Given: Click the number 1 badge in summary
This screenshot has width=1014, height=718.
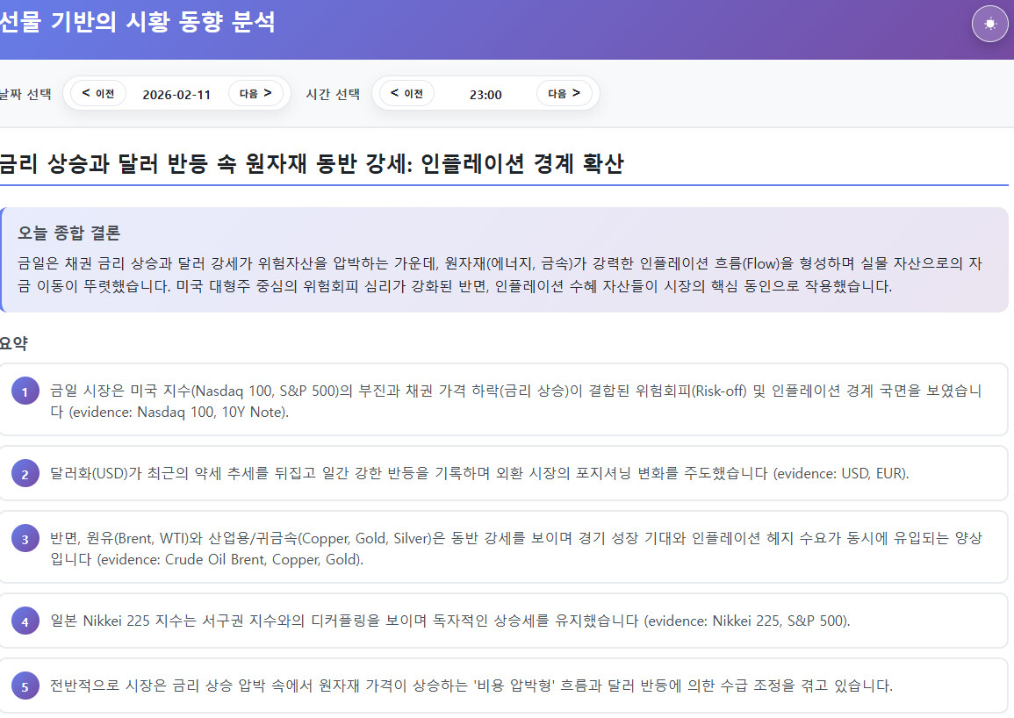Looking at the screenshot, I should (25, 392).
